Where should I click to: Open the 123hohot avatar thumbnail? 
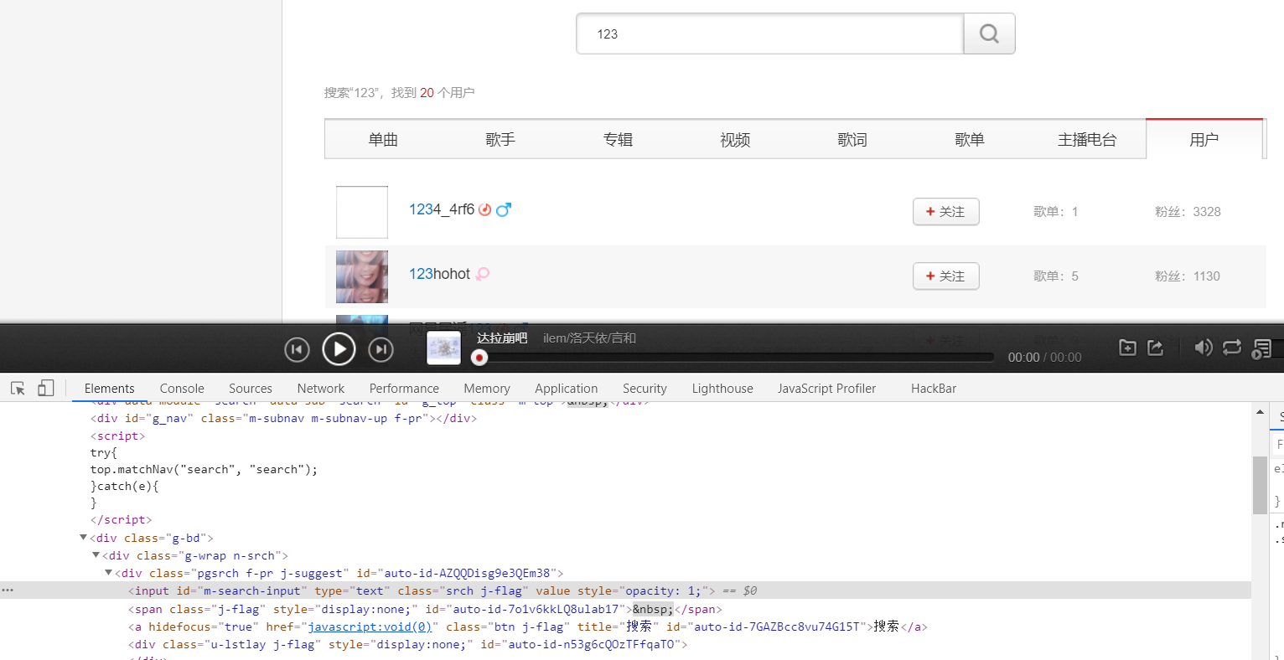coord(362,276)
